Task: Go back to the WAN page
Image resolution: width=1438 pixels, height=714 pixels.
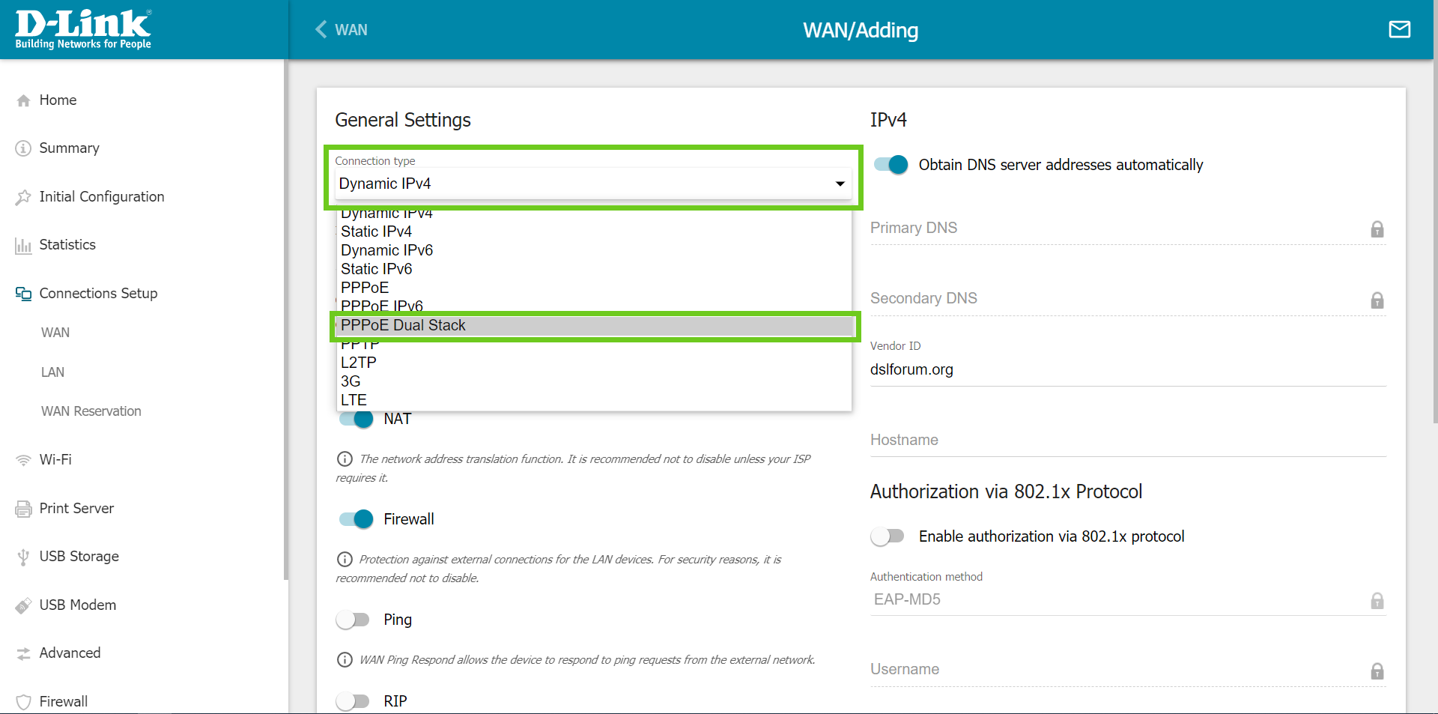Action: coord(342,30)
